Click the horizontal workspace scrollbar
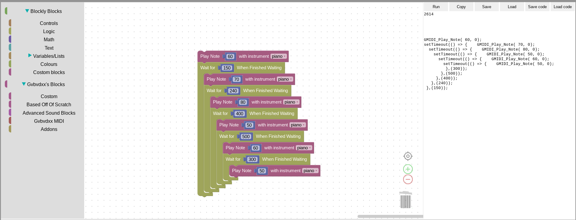 click(x=390, y=216)
